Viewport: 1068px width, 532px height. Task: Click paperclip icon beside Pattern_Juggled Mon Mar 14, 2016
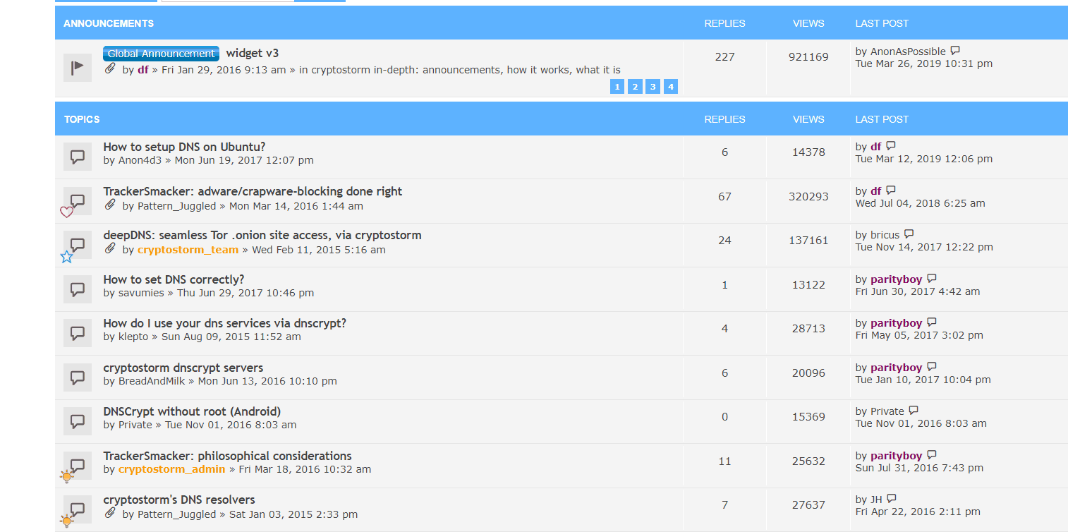tap(110, 205)
